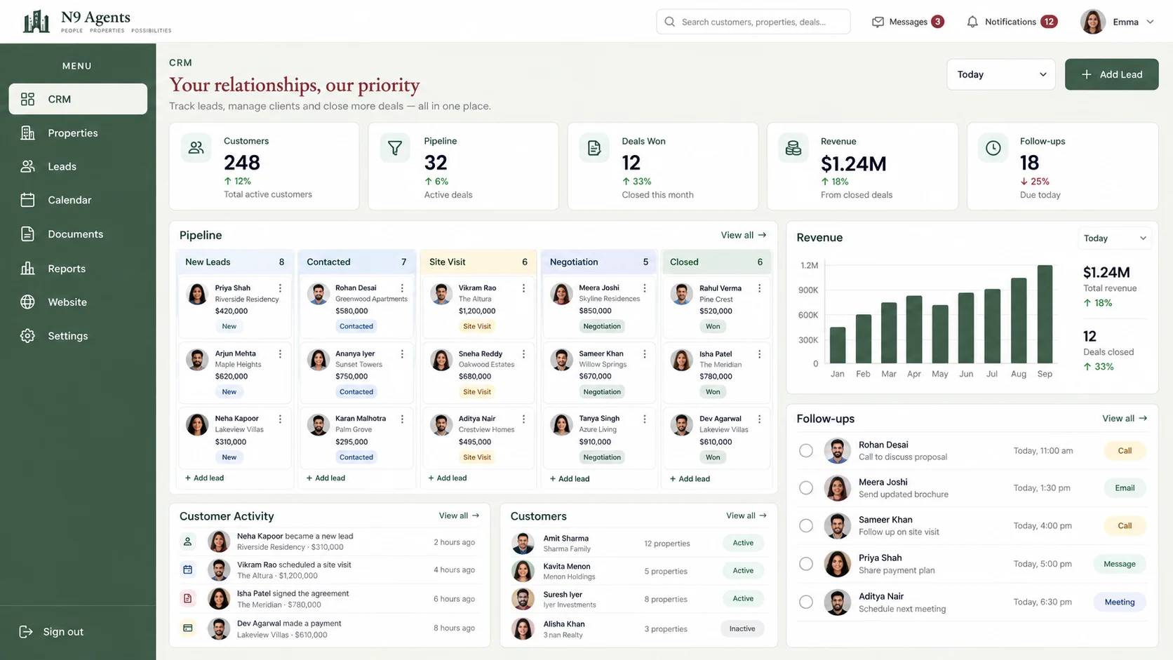Click the Messages envelope icon
The width and height of the screenshot is (1173, 660).
(x=878, y=22)
